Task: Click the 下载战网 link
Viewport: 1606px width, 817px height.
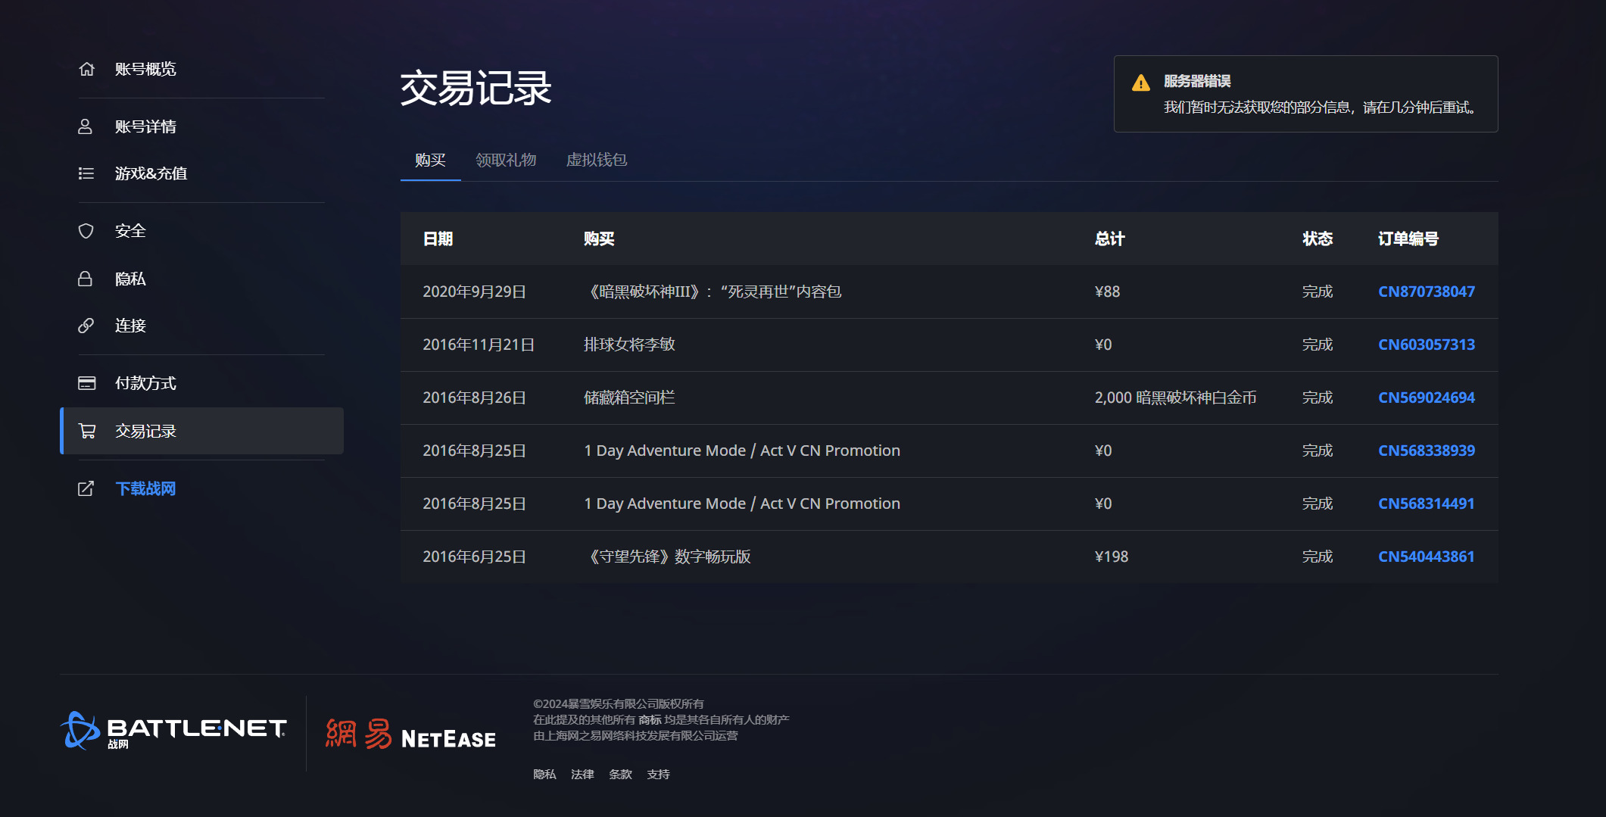Action: click(x=145, y=488)
